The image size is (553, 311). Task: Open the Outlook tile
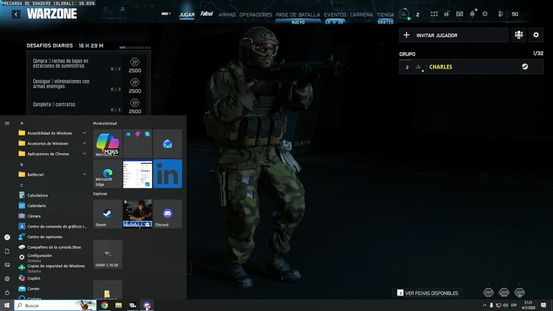point(168,143)
